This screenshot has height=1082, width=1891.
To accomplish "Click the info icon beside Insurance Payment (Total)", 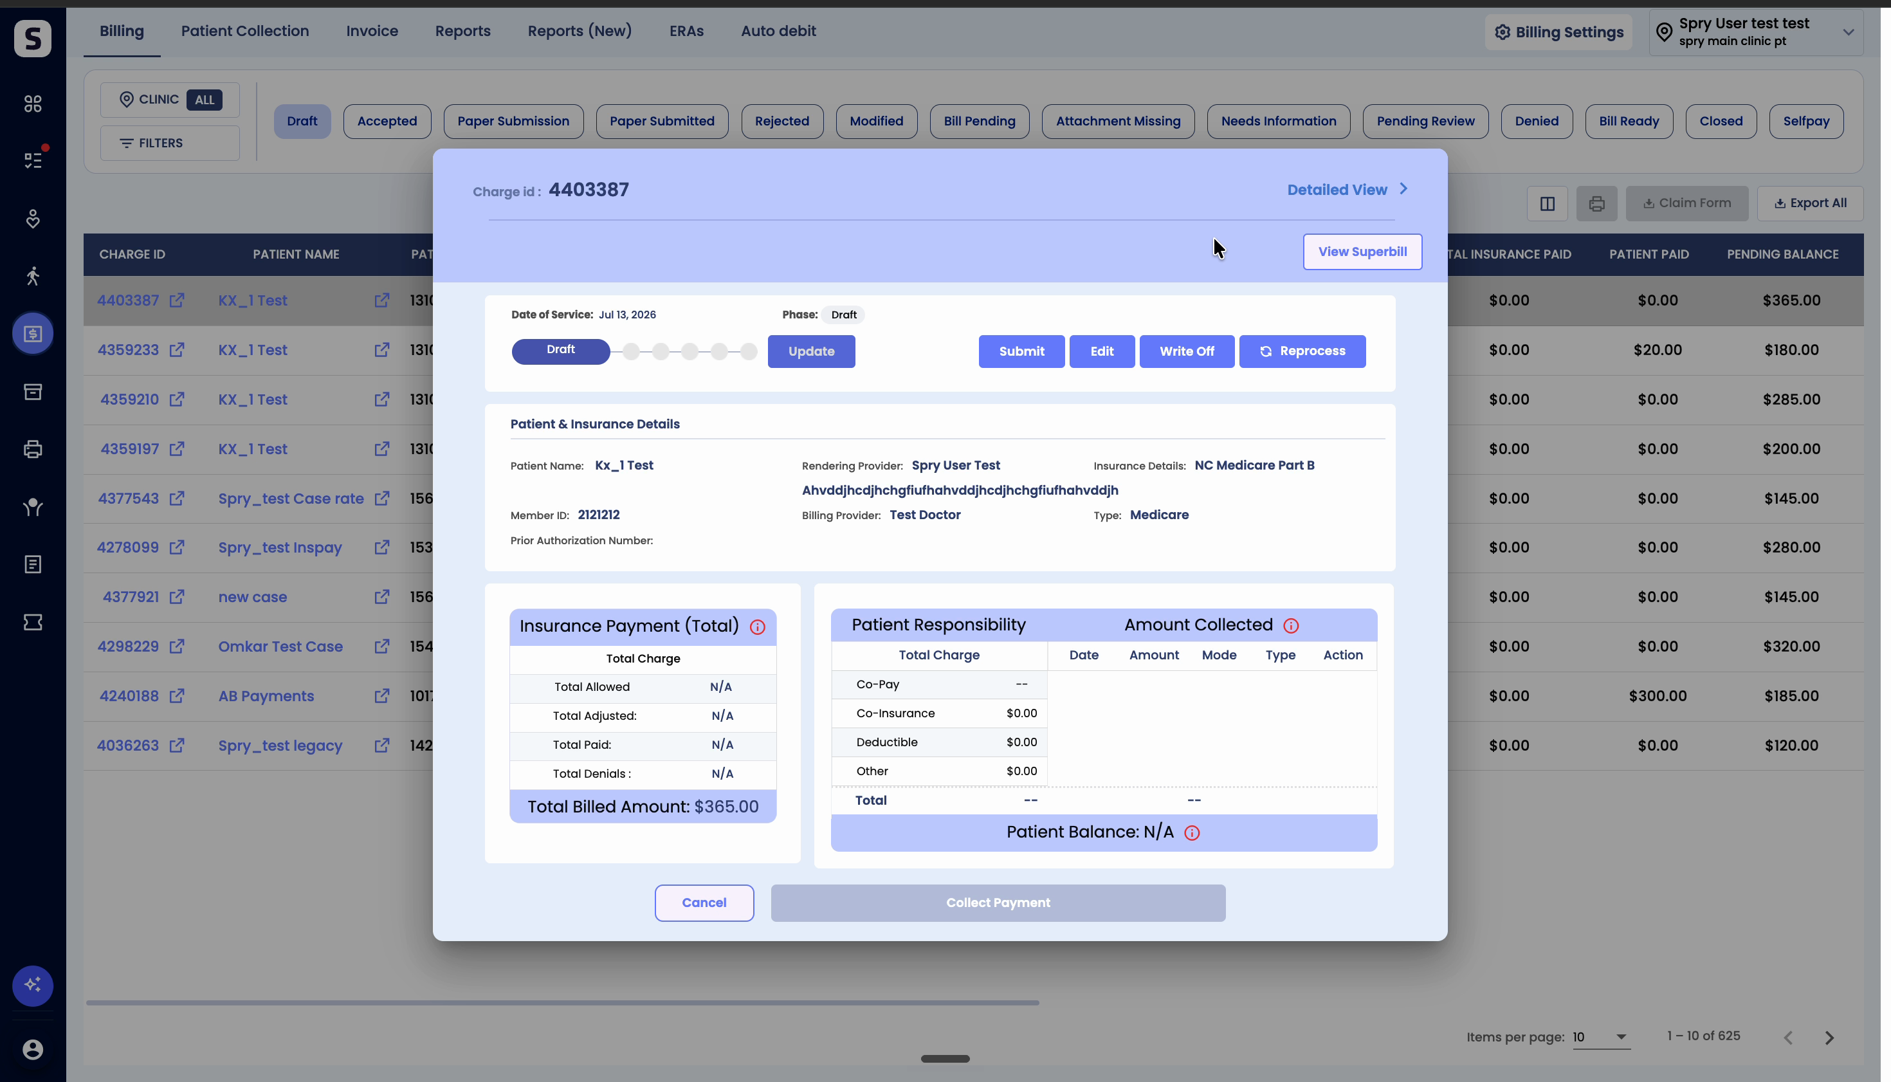I will point(757,627).
